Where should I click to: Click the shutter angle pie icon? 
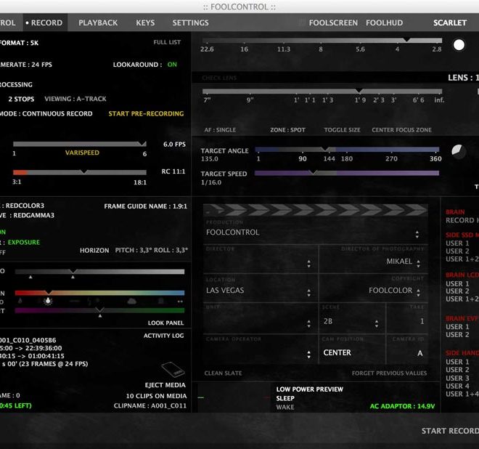[x=458, y=151]
